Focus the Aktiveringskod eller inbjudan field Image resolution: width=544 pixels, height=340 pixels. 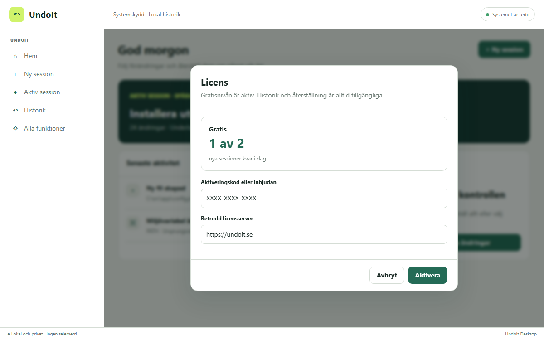point(324,199)
